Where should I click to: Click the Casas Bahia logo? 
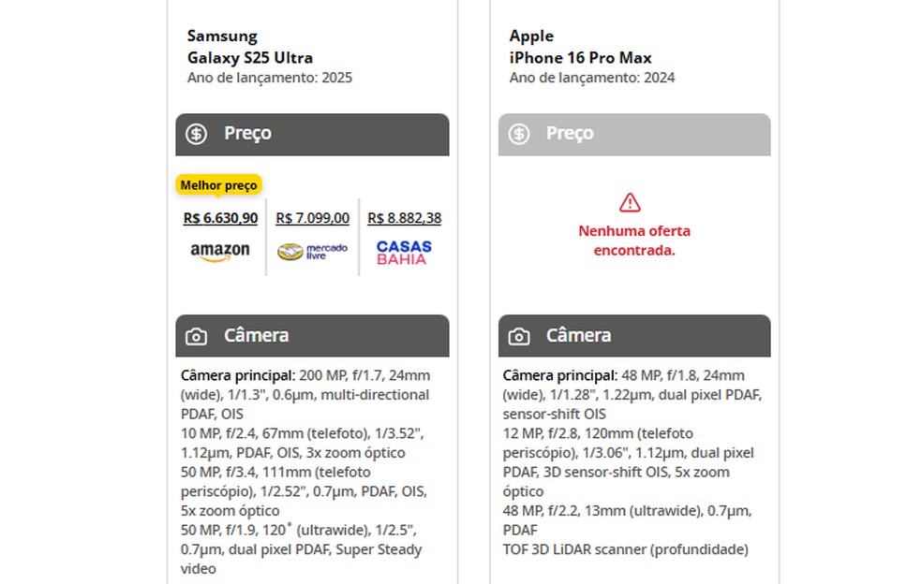click(404, 253)
